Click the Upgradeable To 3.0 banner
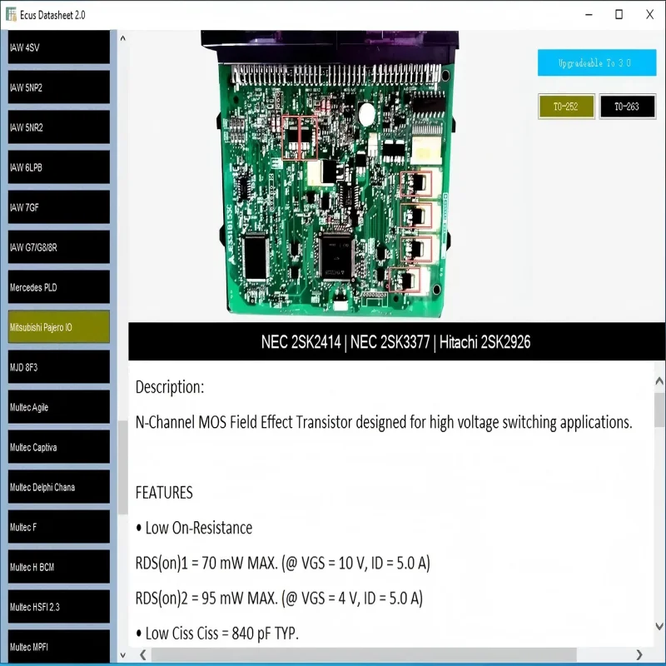The image size is (666, 666). [x=596, y=62]
